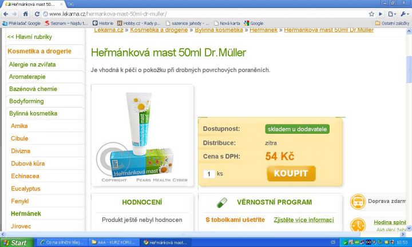Enlarge the ointment tube product image
The image size is (412, 247).
(x=142, y=135)
